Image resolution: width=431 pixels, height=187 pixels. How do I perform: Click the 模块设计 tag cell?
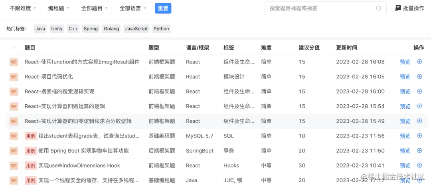tap(234, 77)
